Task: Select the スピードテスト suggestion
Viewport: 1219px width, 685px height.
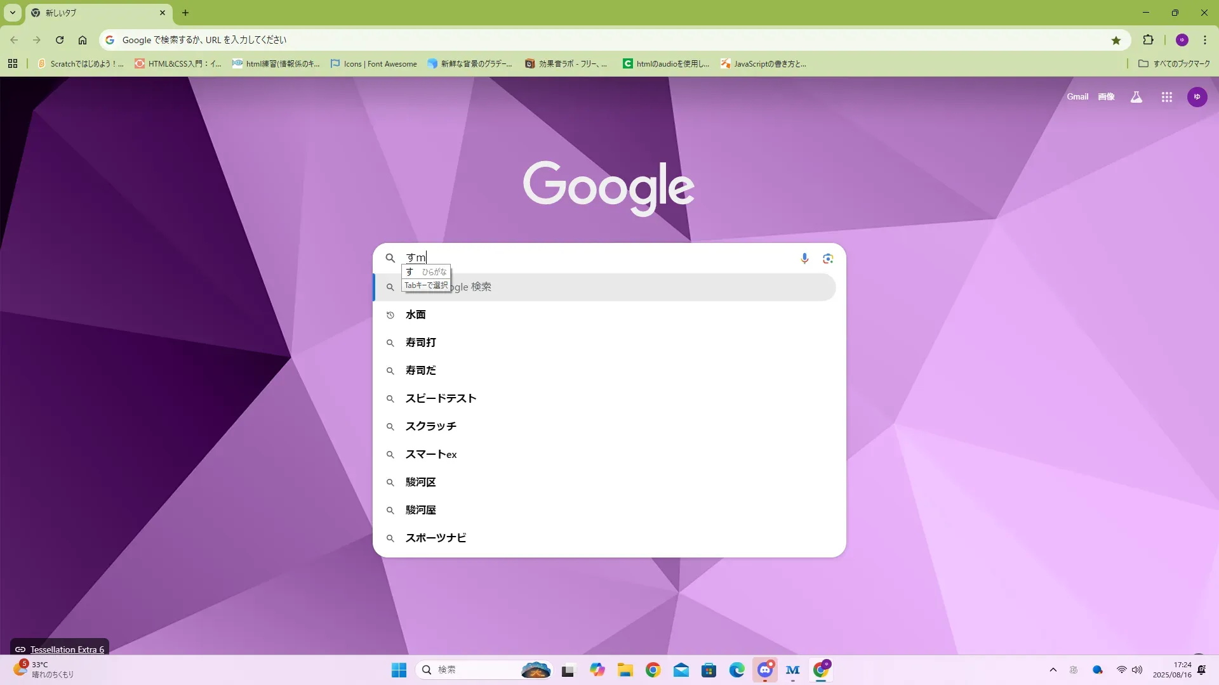Action: [441, 398]
